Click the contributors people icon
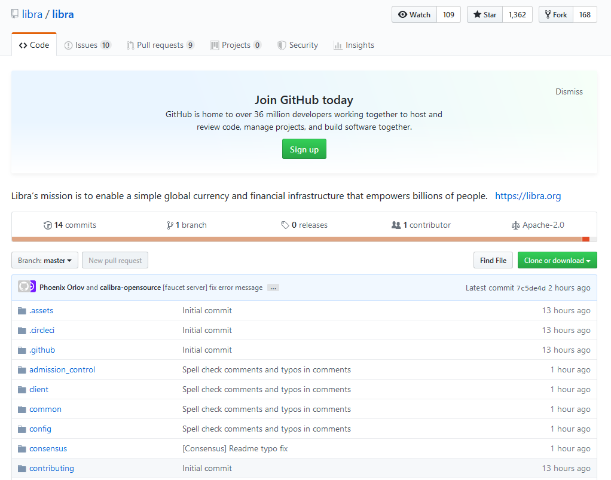This screenshot has width=611, height=480. pos(396,225)
